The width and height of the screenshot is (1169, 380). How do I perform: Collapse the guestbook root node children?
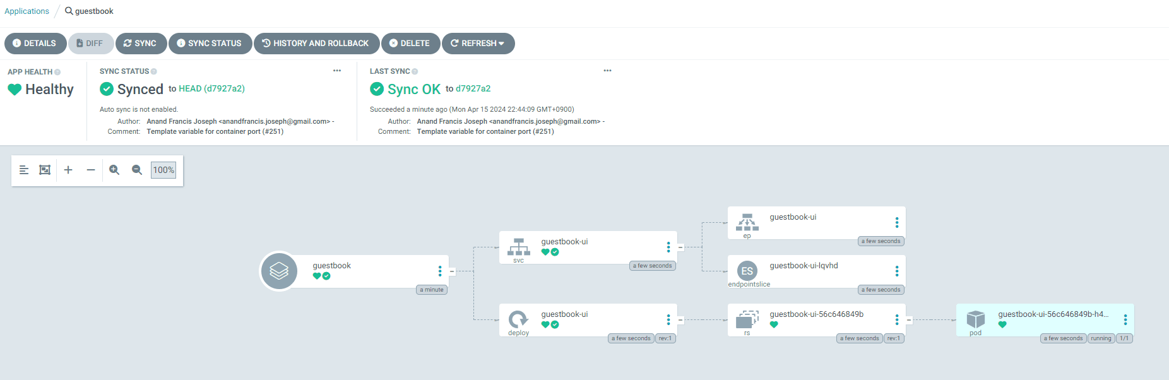(x=452, y=271)
